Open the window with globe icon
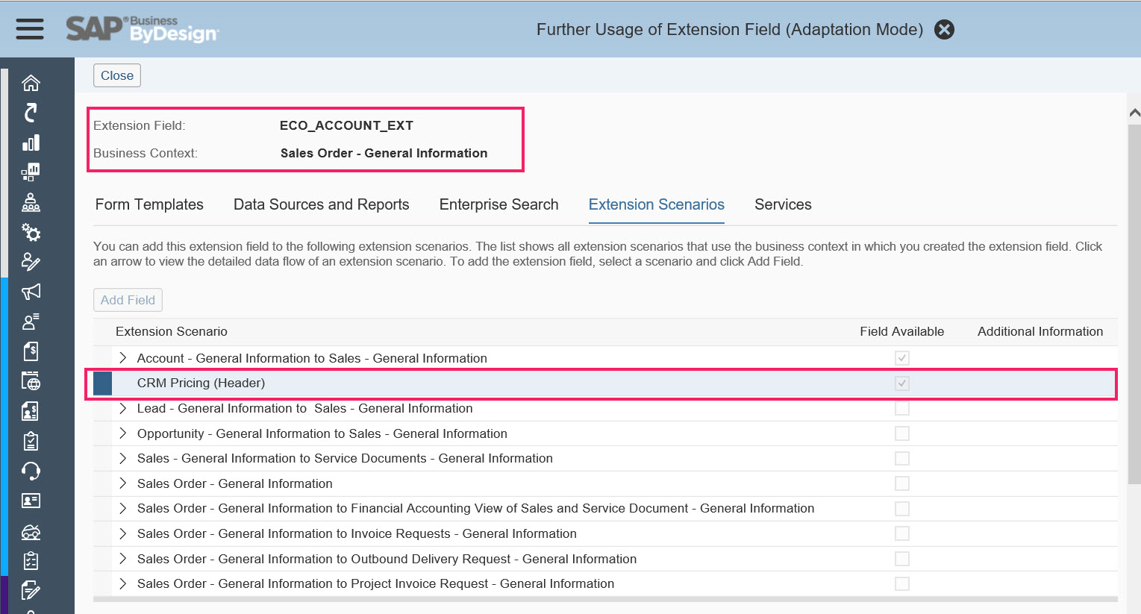Screen dimensions: 1141x614 tap(31, 381)
